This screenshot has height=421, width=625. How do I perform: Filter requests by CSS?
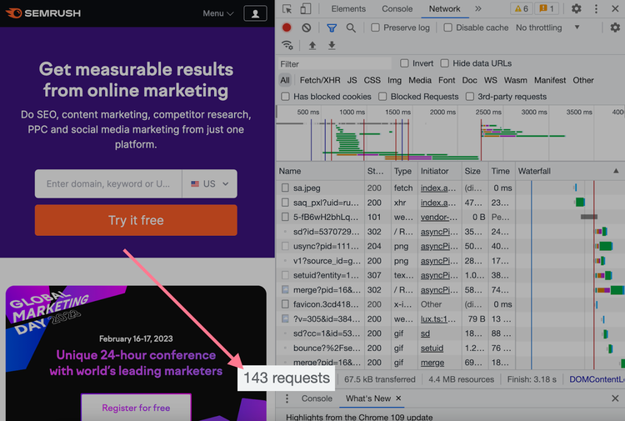(x=372, y=80)
